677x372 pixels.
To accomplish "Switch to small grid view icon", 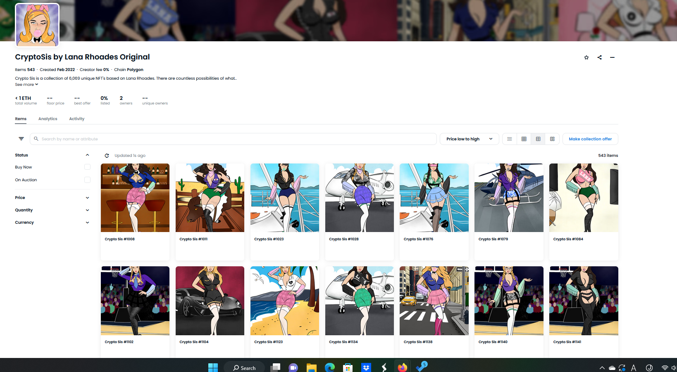I will (x=524, y=139).
